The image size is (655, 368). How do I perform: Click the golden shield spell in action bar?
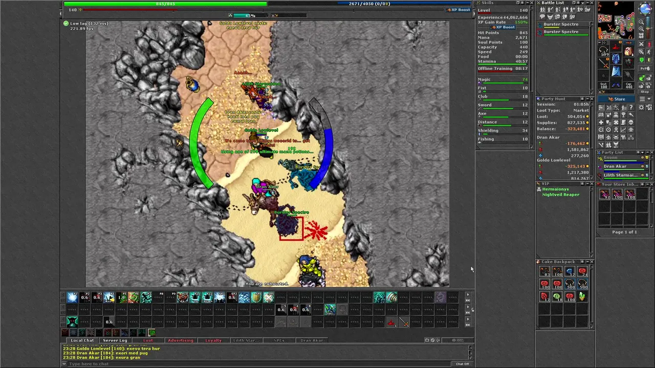(x=256, y=297)
